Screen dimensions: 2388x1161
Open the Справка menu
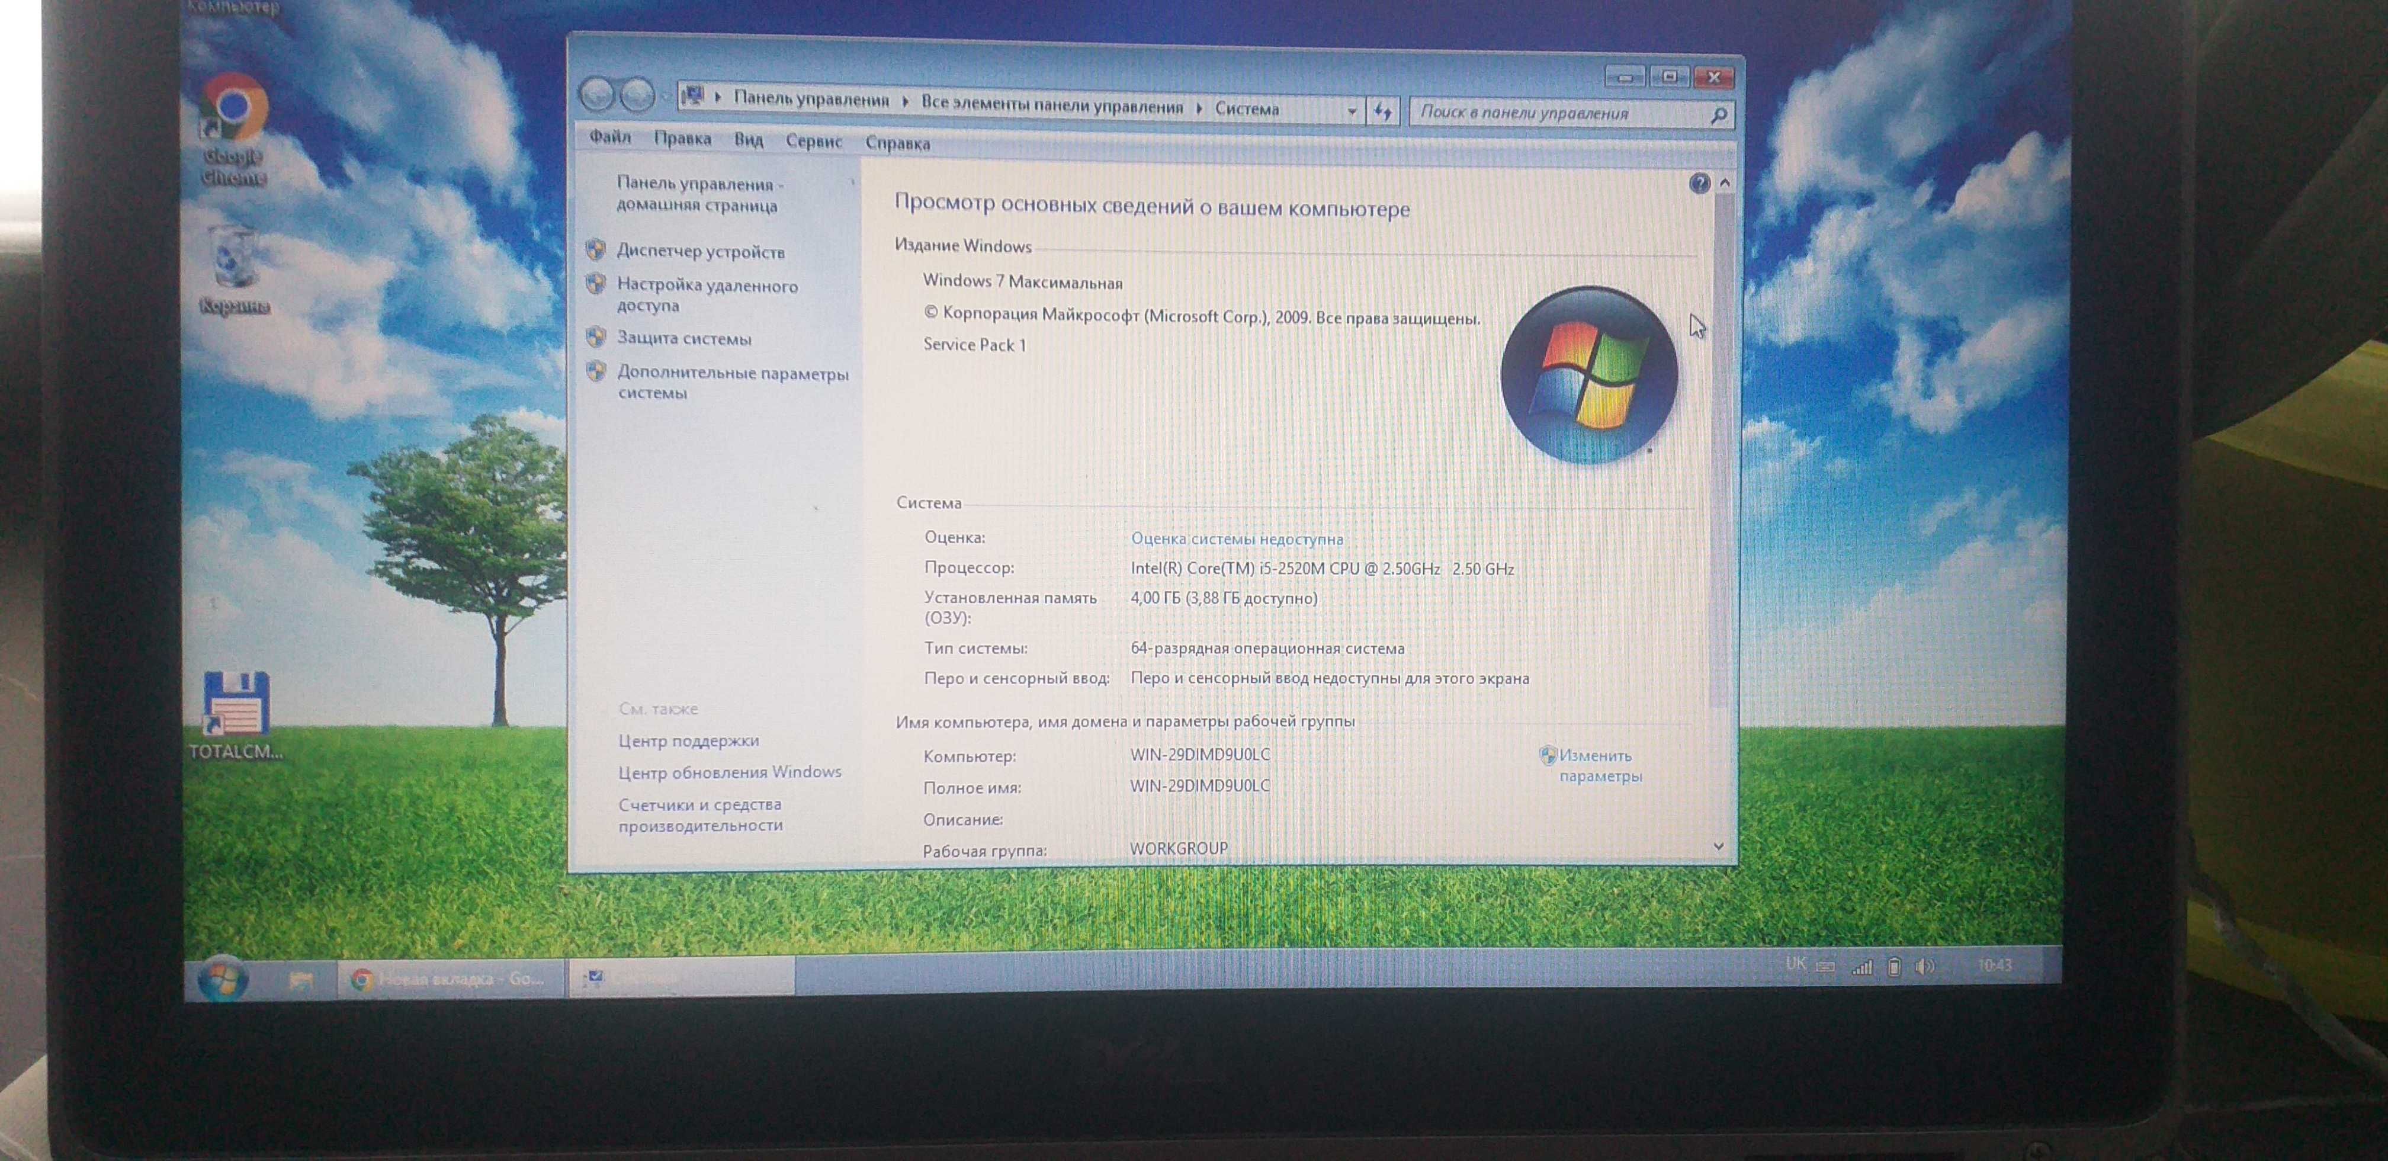(897, 143)
